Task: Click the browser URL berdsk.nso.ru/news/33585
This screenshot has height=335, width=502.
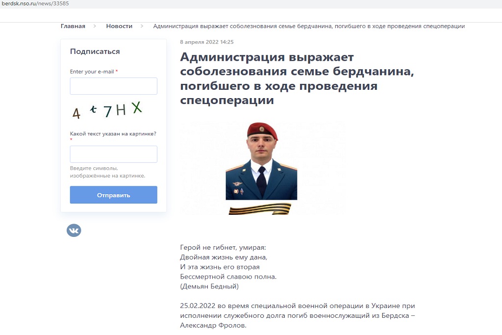Action: pos(35,3)
